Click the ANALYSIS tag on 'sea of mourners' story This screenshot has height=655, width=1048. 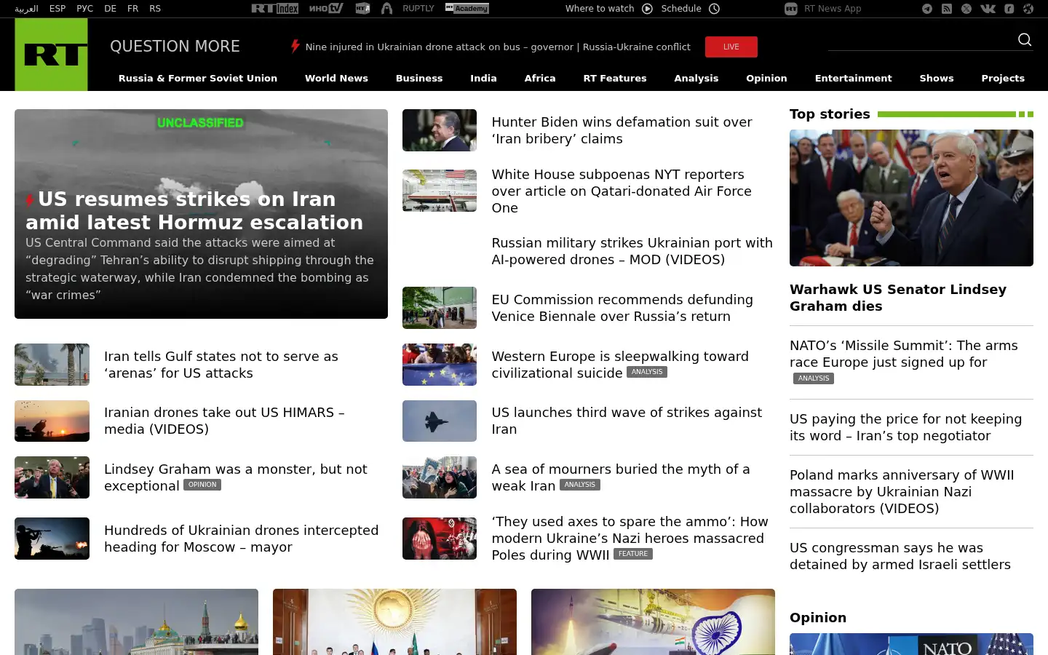(x=580, y=485)
